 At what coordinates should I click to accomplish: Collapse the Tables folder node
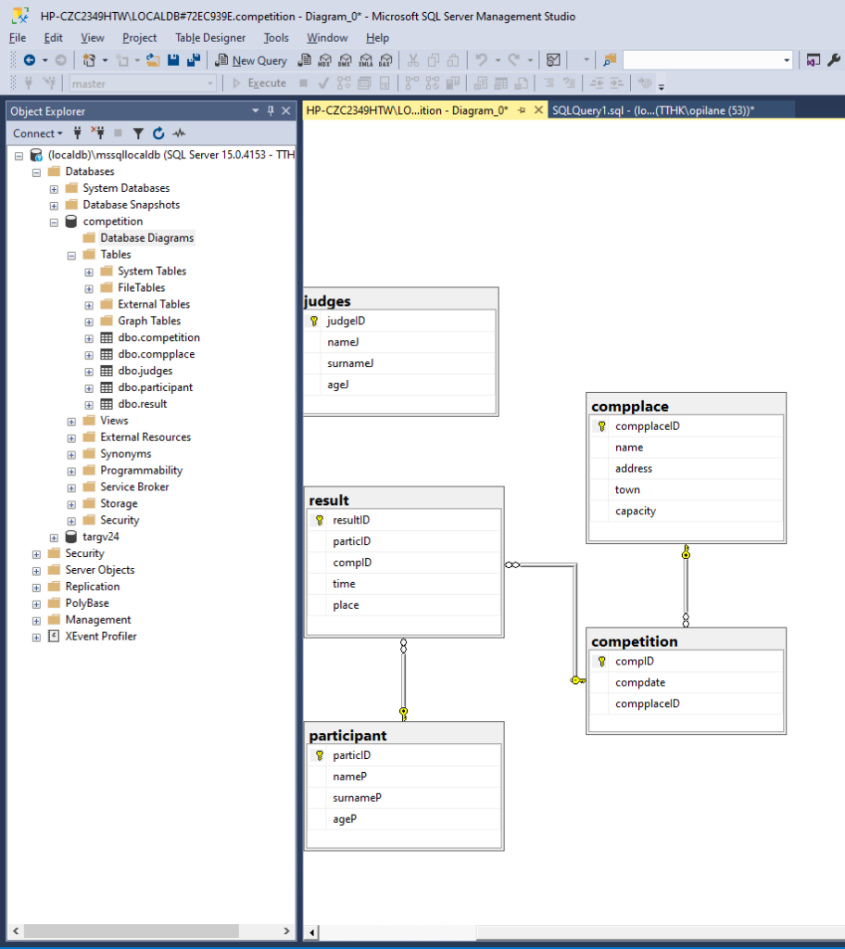click(x=71, y=255)
